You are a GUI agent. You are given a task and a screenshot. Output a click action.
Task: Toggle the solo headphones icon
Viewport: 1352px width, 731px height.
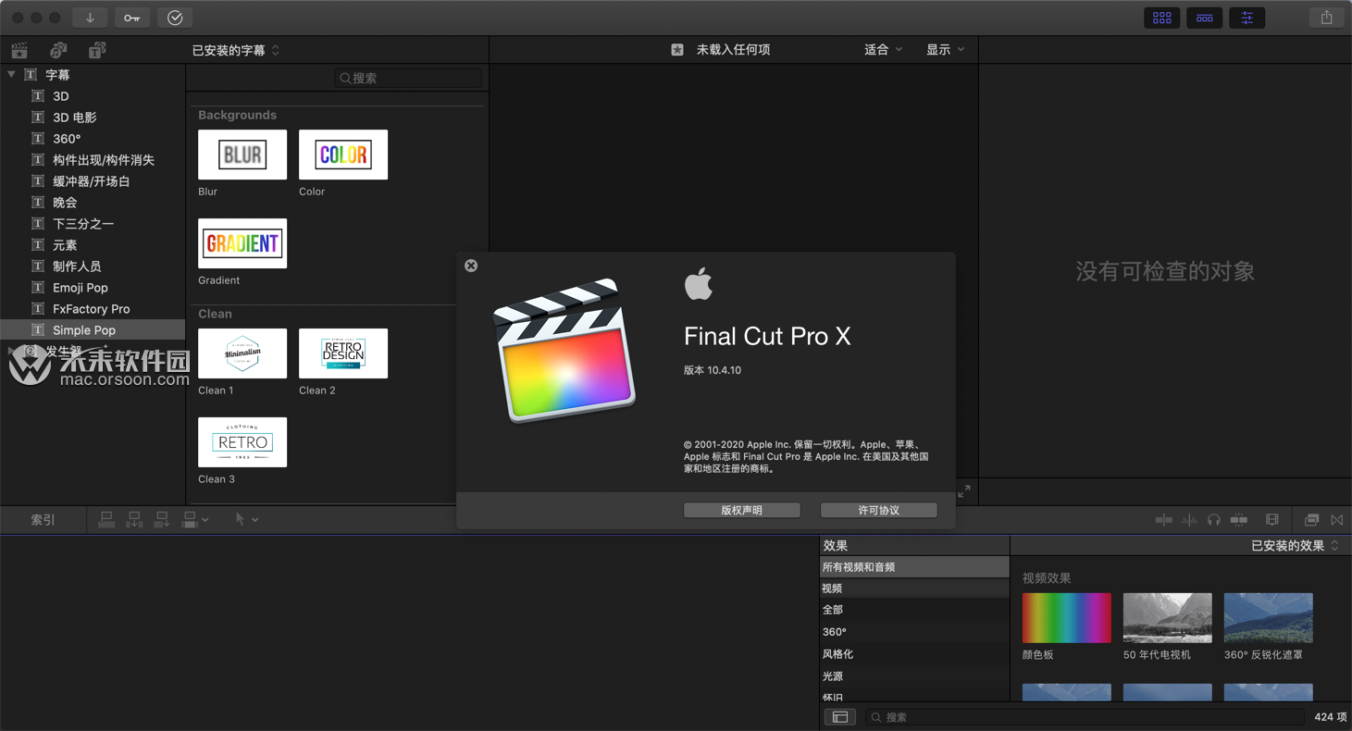1214,520
